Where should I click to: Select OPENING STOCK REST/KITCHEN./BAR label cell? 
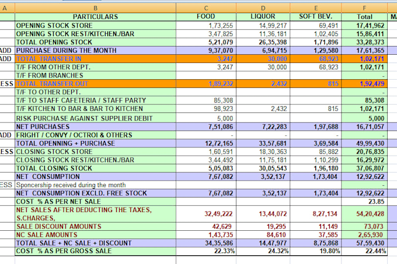coord(95,34)
